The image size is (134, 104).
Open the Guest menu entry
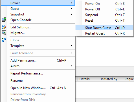coord(38,9)
